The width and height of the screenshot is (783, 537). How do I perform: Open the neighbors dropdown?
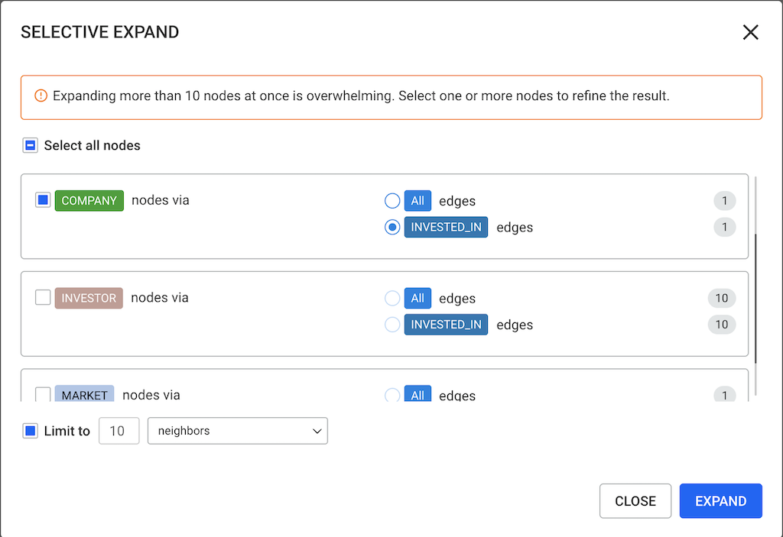pos(237,431)
